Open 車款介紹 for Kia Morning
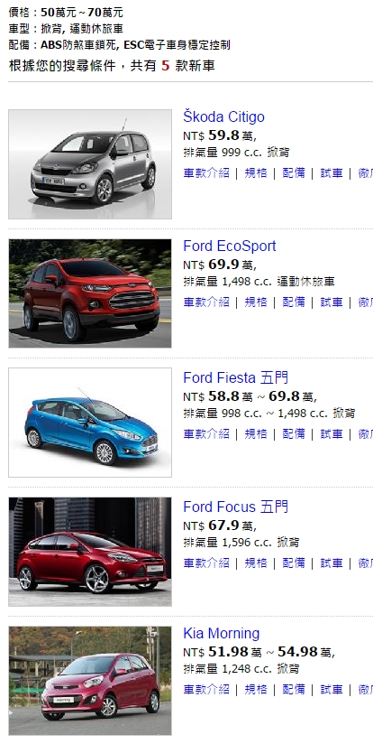 (206, 690)
